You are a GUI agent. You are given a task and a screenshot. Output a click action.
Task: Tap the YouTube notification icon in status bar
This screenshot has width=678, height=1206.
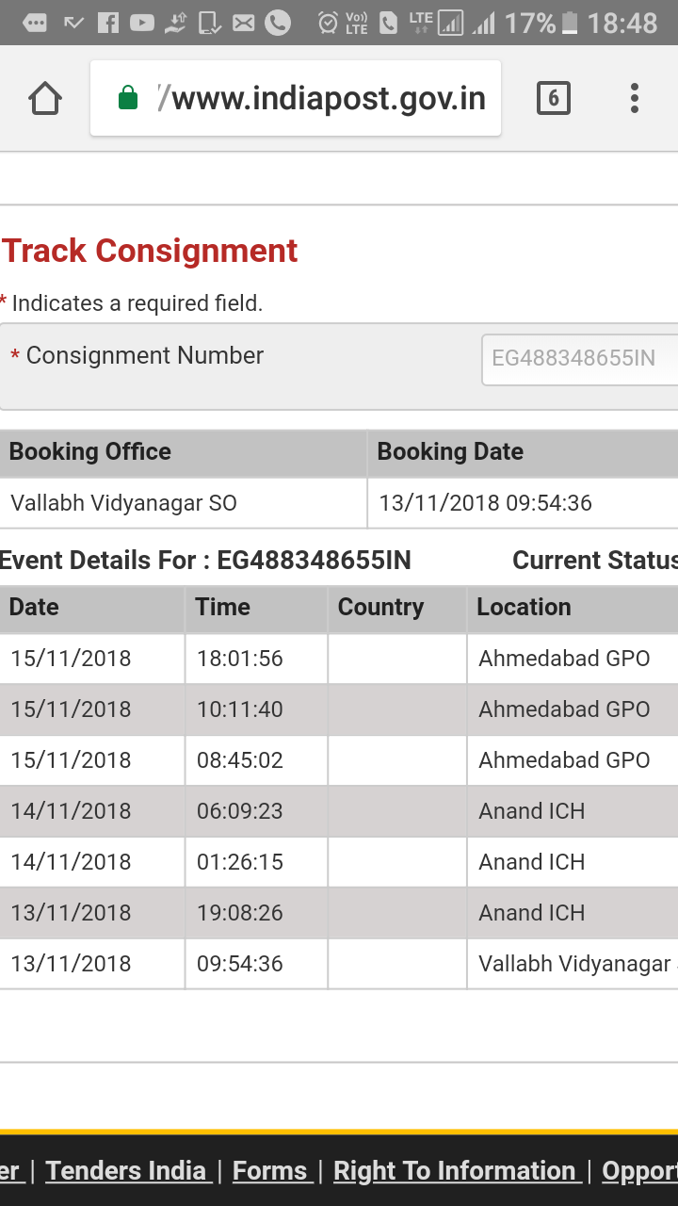point(142,23)
